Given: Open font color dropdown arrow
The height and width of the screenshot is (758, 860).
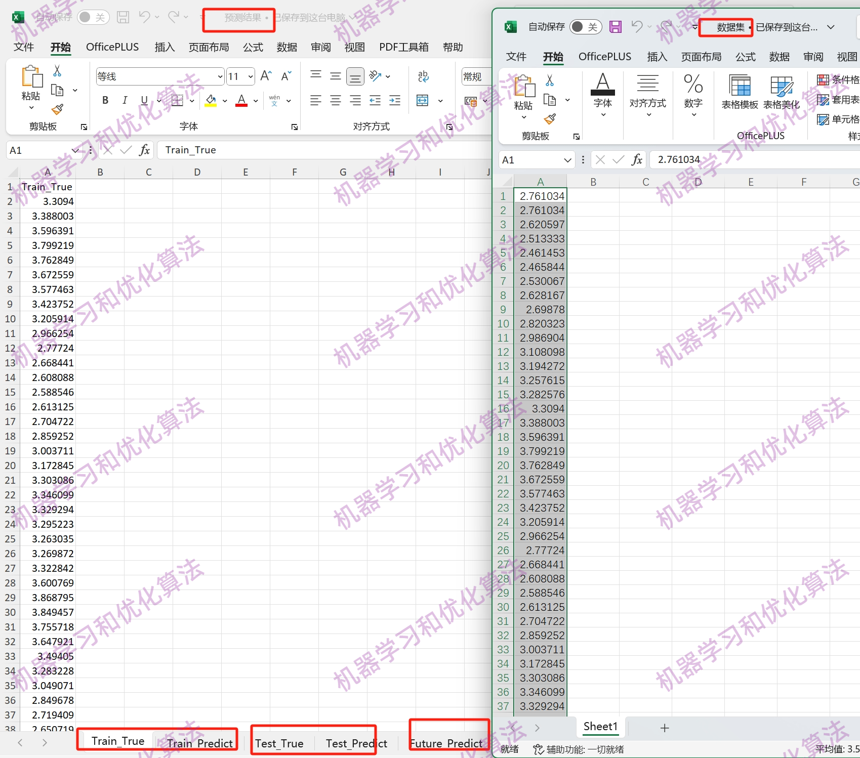Looking at the screenshot, I should point(256,101).
